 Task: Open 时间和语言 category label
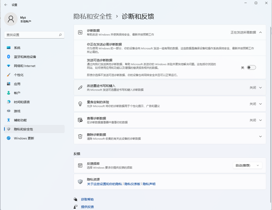click(x=22, y=102)
